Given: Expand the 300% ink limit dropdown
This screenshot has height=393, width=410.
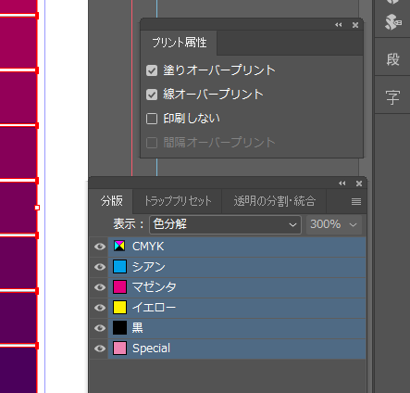Looking at the screenshot, I should coord(334,224).
